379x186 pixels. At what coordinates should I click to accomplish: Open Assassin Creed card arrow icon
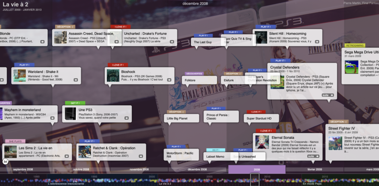tap(117, 42)
